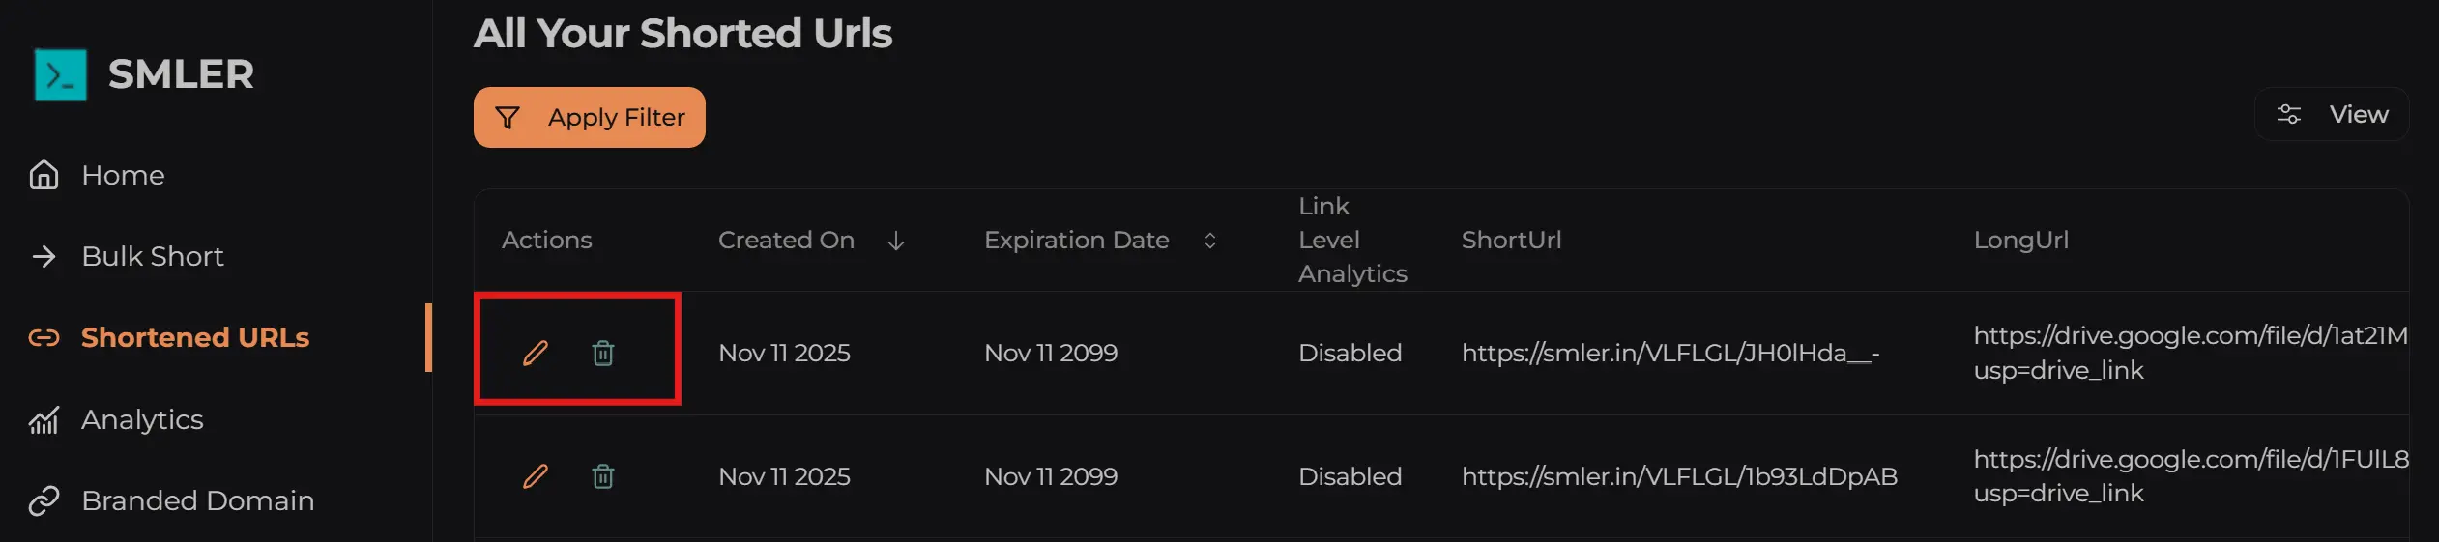Viewport: 2439px width, 542px height.
Task: Edit the 1b93LdDpAB link using pencil icon
Action: coord(536,476)
